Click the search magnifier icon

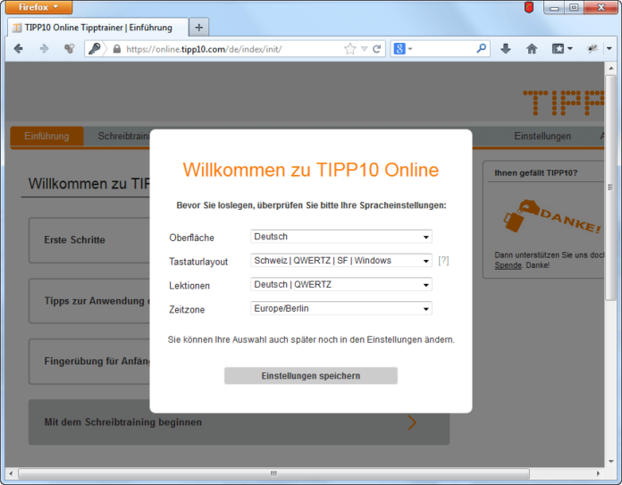pos(481,49)
